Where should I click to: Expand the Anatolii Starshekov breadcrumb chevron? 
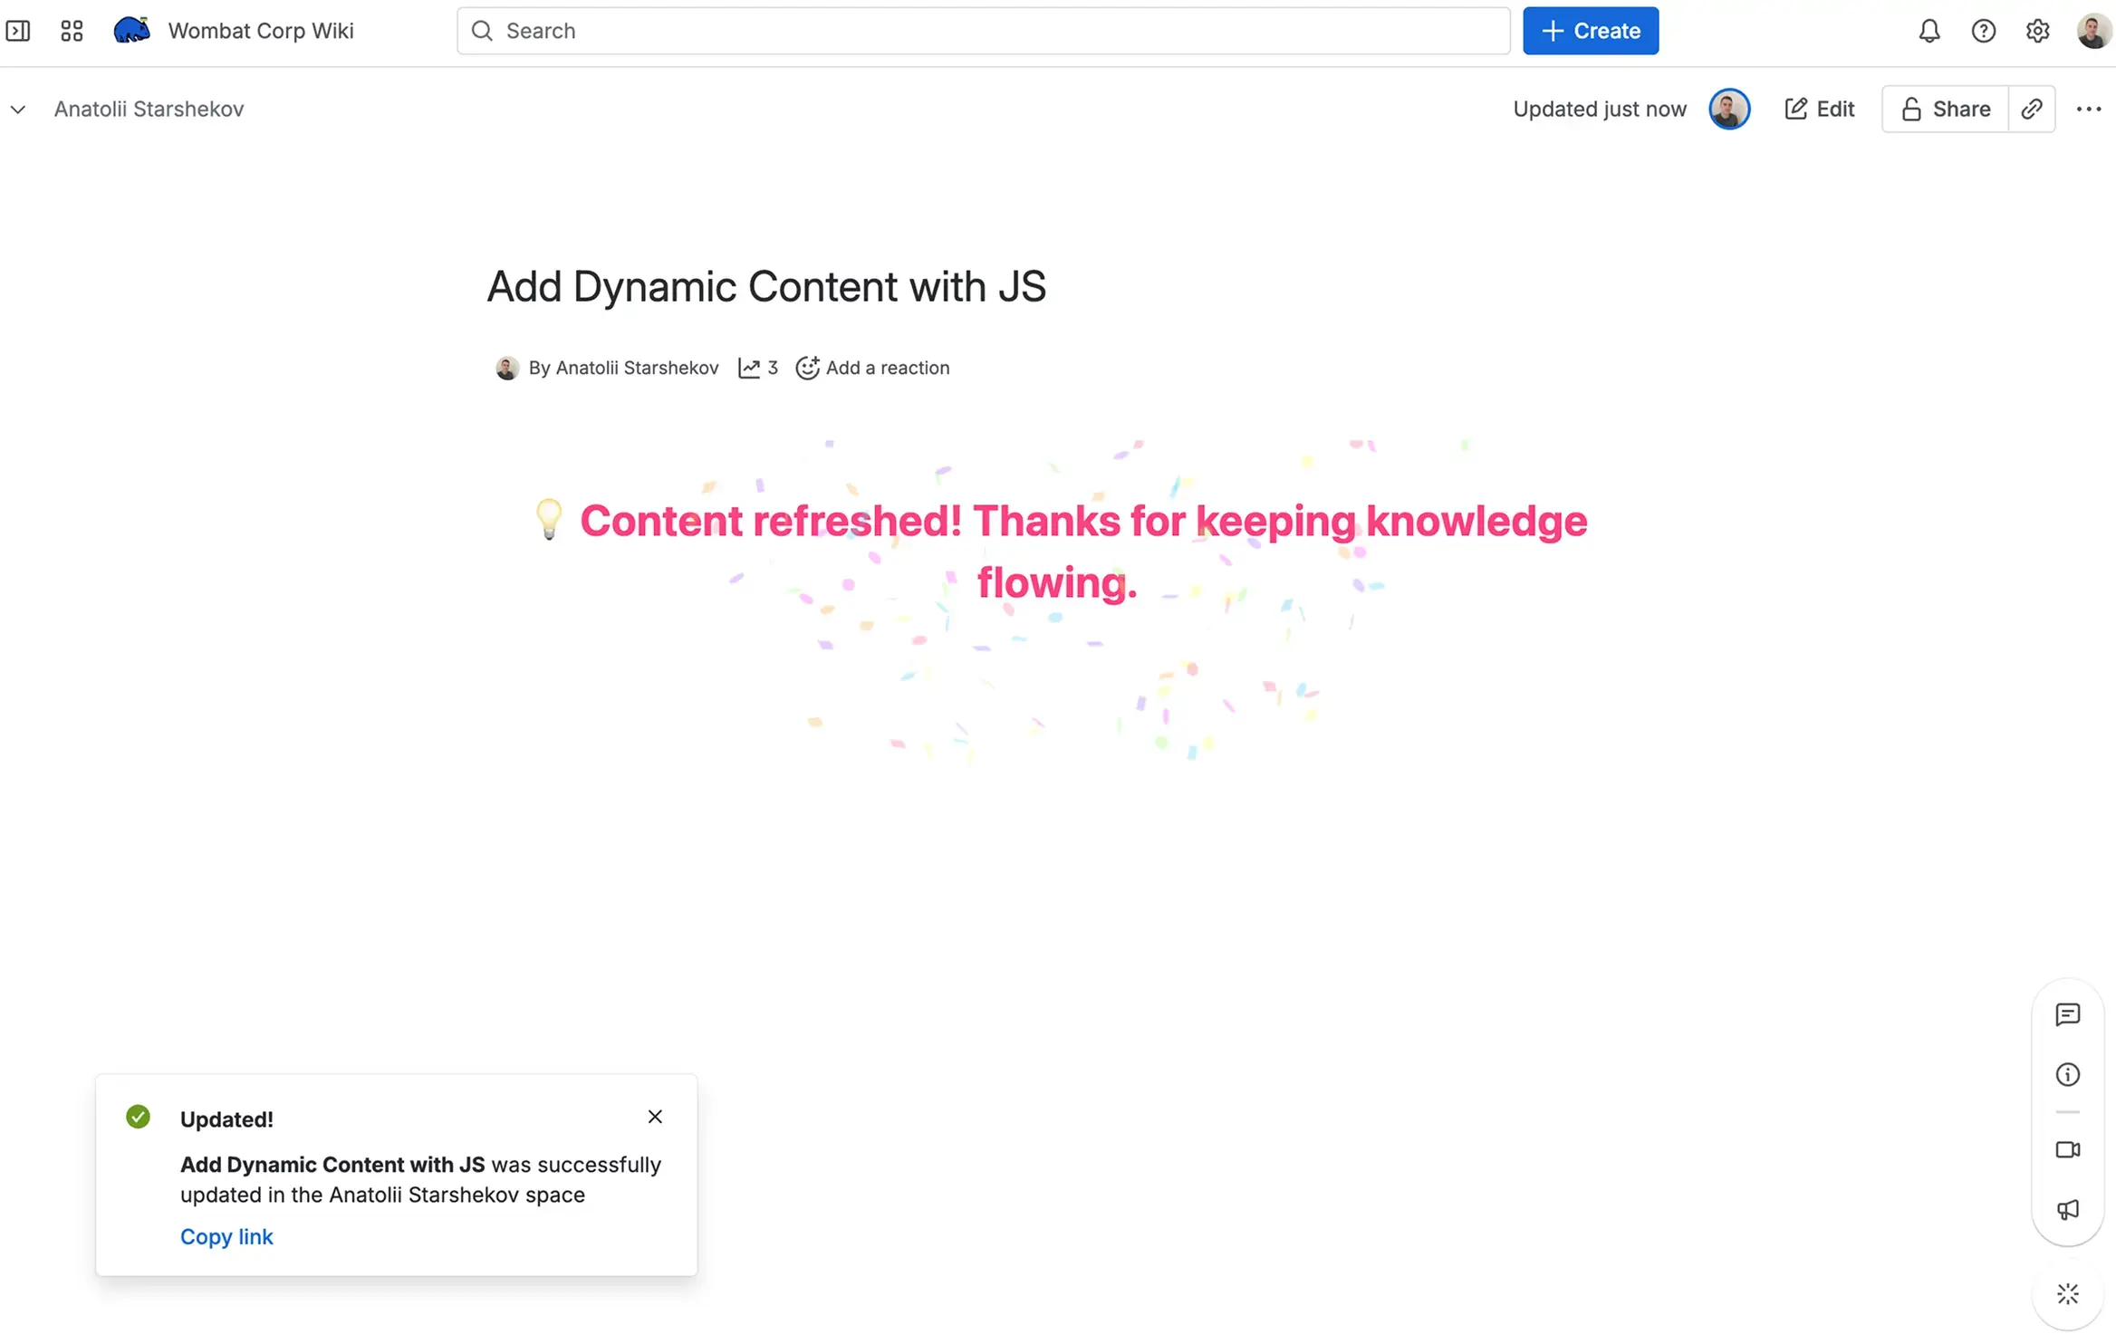18,110
